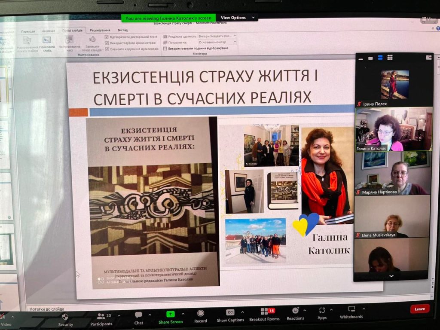Screen dimensions: 440x330
Task: Click the green Share Screen icon
Action: click(x=170, y=314)
